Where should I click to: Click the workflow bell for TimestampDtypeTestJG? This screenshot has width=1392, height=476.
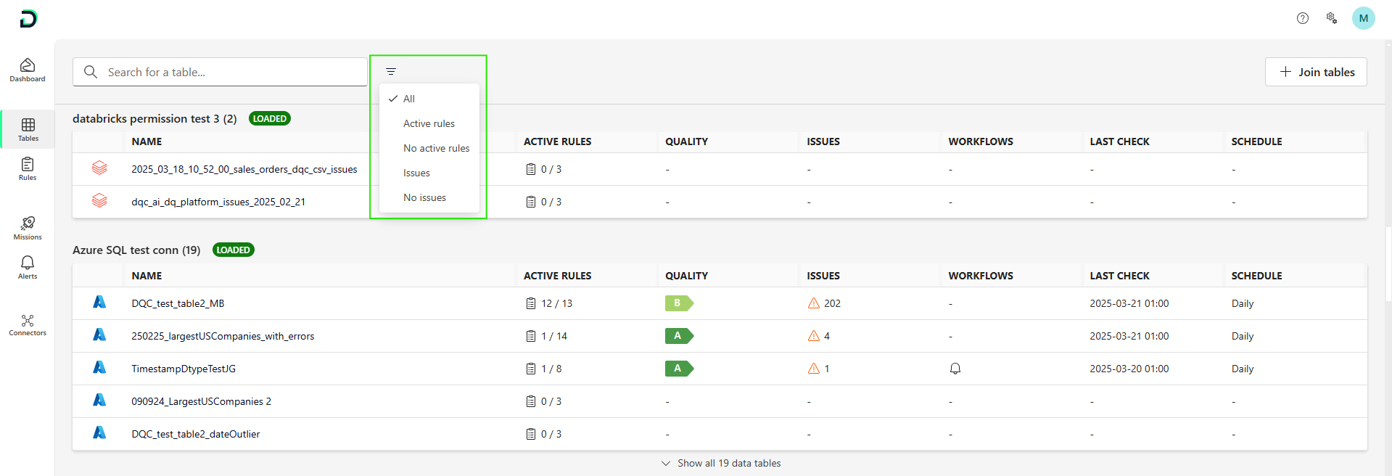click(955, 369)
